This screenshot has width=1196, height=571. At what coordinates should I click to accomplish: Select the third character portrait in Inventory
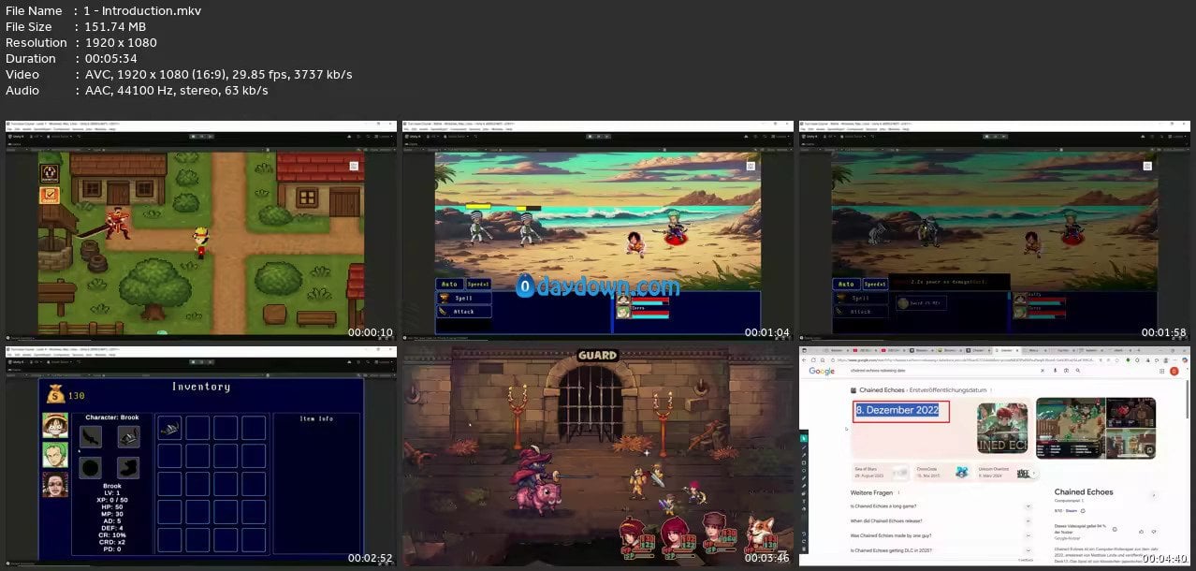point(55,484)
